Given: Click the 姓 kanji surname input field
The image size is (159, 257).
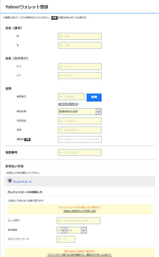Looking at the screenshot, I should 79,36.
